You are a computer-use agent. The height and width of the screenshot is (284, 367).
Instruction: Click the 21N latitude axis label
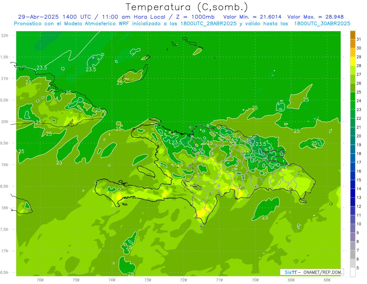[5, 79]
